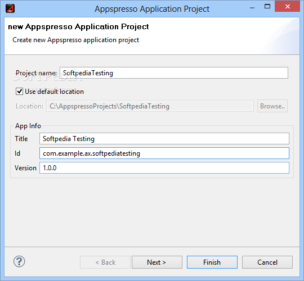Click the 'App Info' group label
304x281 pixels.
[28, 126]
